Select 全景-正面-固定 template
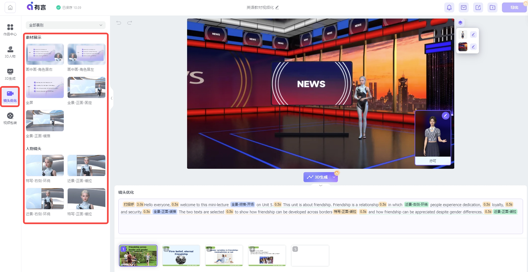528x272 pixels. coord(86,87)
